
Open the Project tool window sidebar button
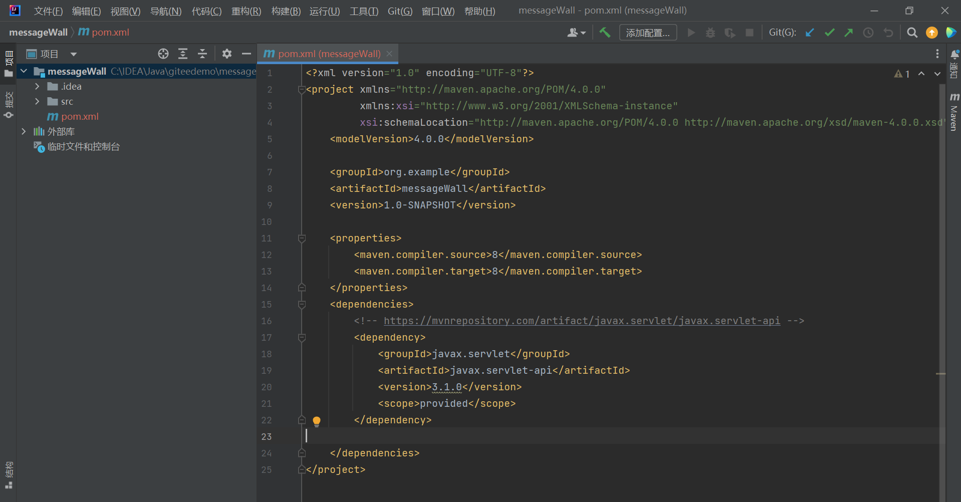[x=9, y=64]
